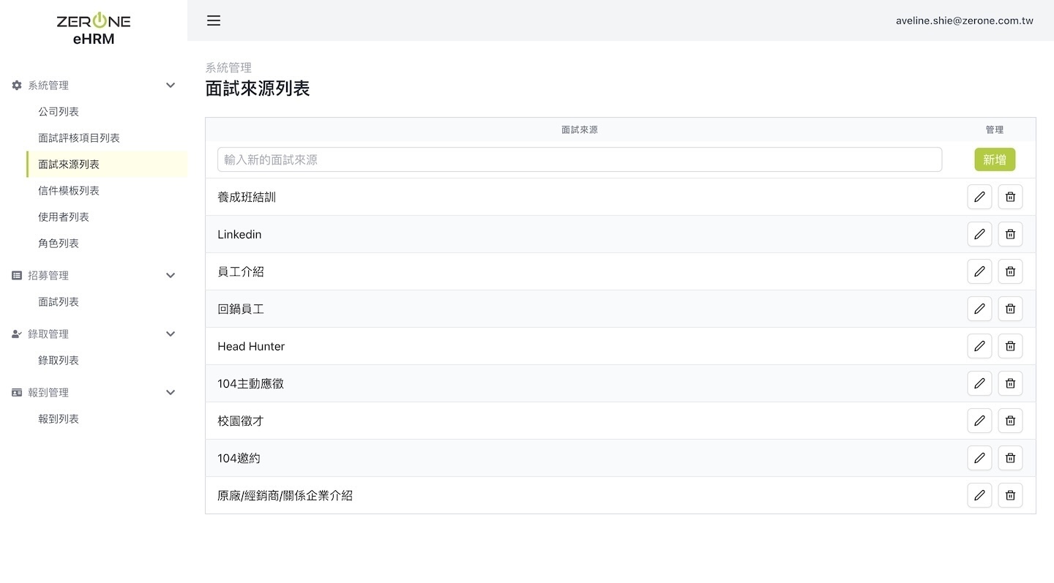Delete the 回鍋員工 entry
The image size is (1054, 583).
pyautogui.click(x=1010, y=309)
